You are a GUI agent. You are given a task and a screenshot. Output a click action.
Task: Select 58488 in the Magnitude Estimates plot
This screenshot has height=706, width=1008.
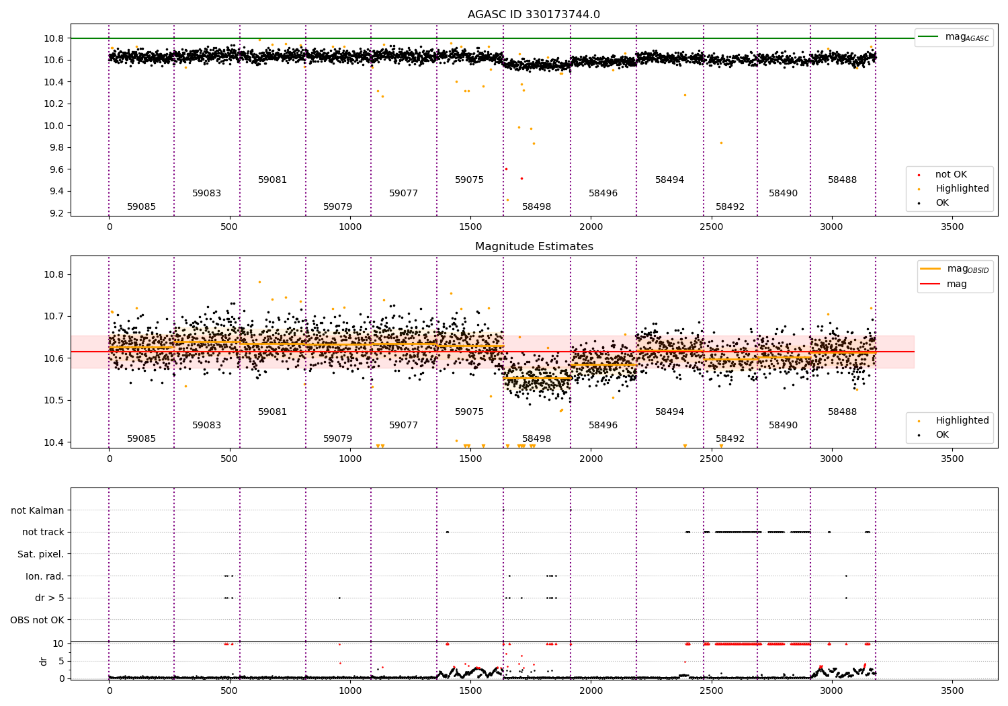coord(842,412)
